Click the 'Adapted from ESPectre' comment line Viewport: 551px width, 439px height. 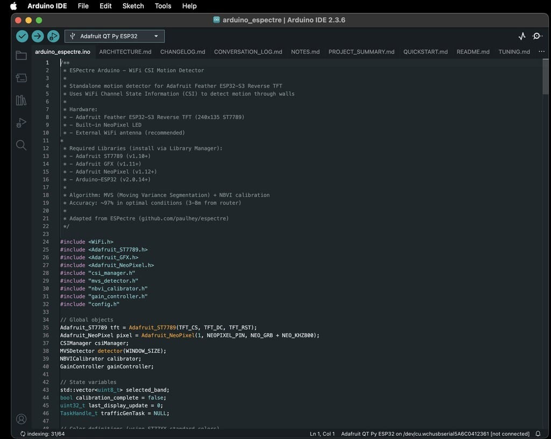(x=146, y=218)
